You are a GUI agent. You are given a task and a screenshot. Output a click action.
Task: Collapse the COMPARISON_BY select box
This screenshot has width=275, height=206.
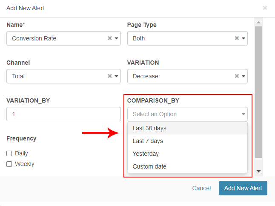click(x=187, y=114)
